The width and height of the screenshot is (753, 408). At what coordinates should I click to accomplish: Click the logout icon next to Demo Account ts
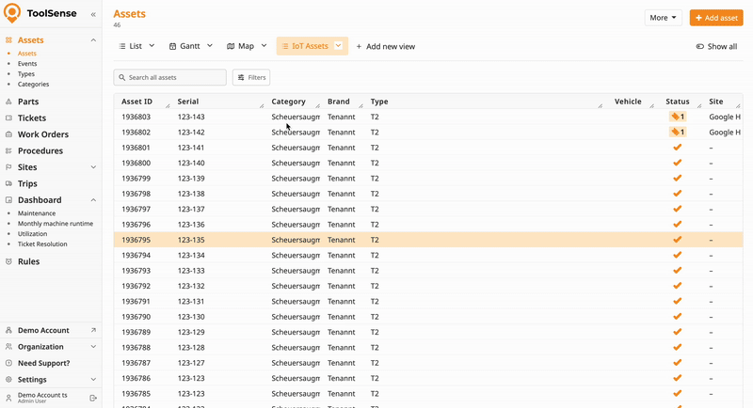(93, 398)
